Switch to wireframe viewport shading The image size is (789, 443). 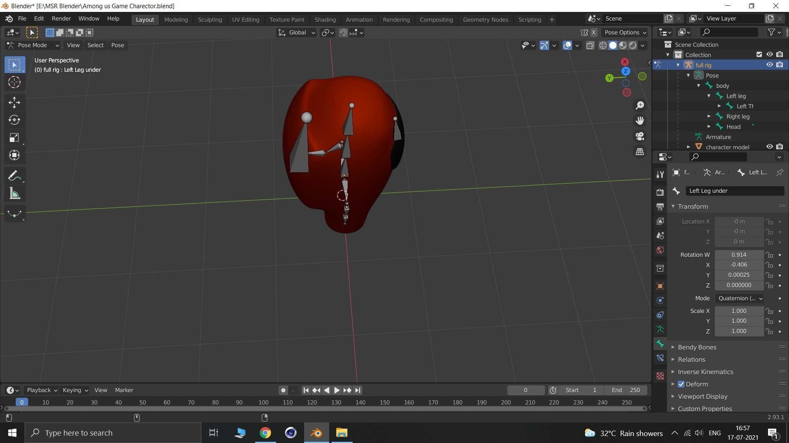603,46
